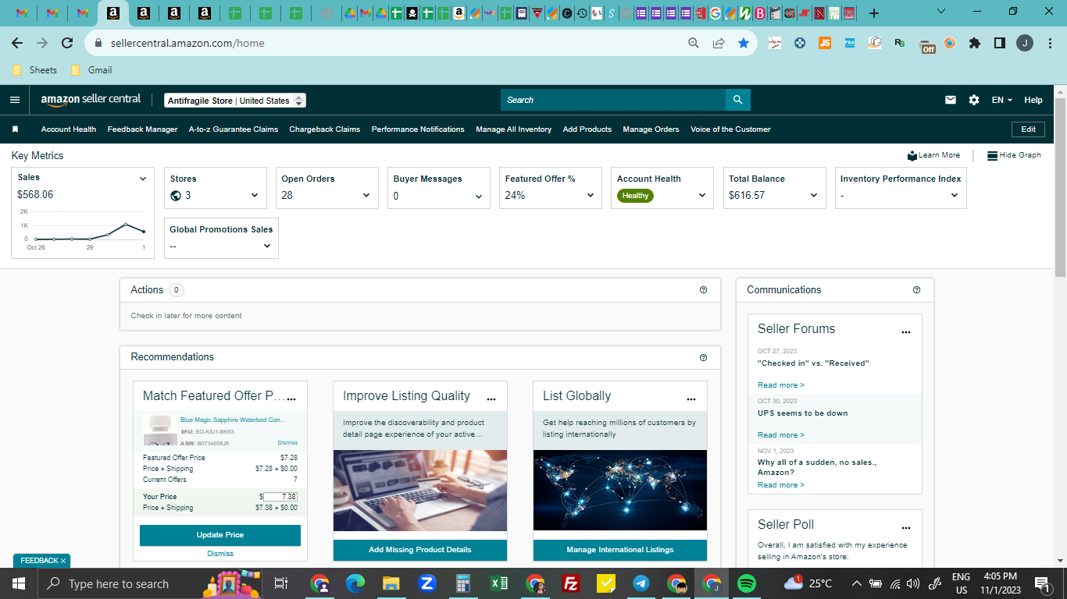
Task: Go to A-to-z Guarantee Claims
Action: click(x=234, y=129)
